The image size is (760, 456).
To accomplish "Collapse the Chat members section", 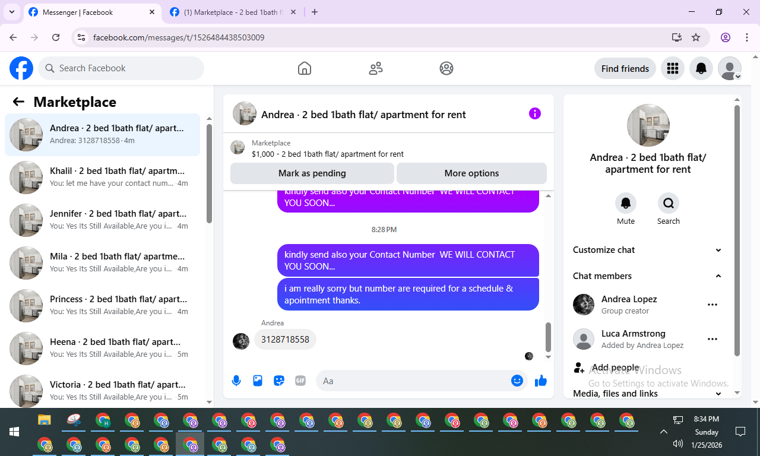I will coord(647,276).
